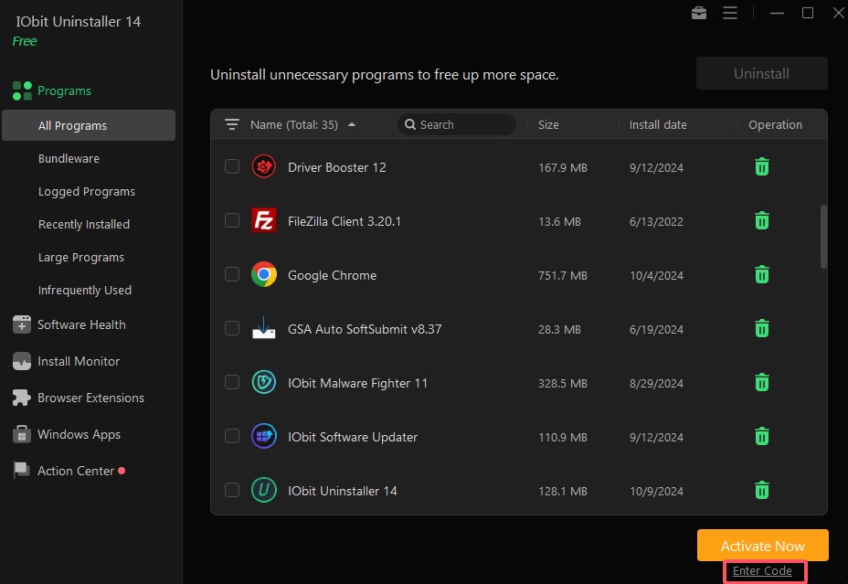The height and width of the screenshot is (584, 848).
Task: Open the Bundleware section
Action: click(69, 158)
